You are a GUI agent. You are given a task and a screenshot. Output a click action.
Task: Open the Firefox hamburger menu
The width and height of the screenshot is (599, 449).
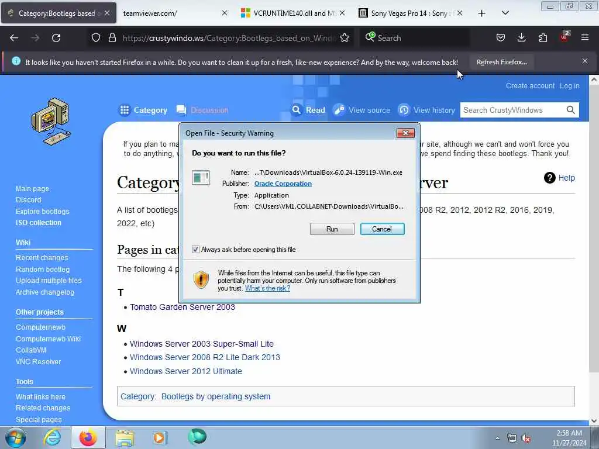585,37
